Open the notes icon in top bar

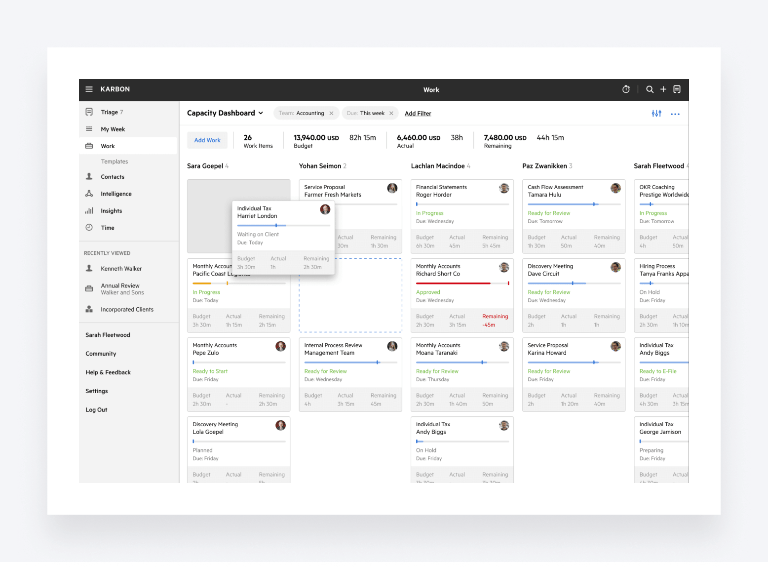pyautogui.click(x=677, y=89)
